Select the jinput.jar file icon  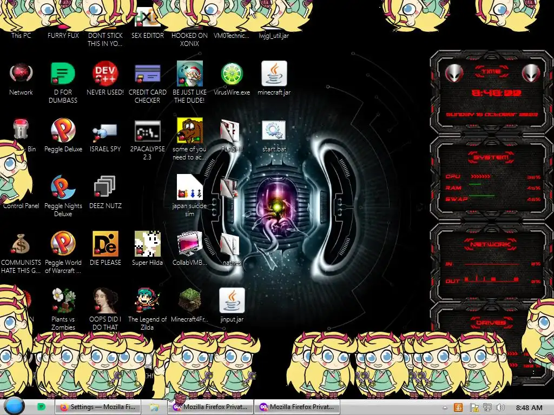coord(232,300)
